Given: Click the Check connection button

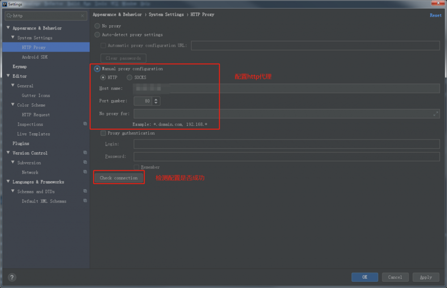Looking at the screenshot, I should coord(118,178).
